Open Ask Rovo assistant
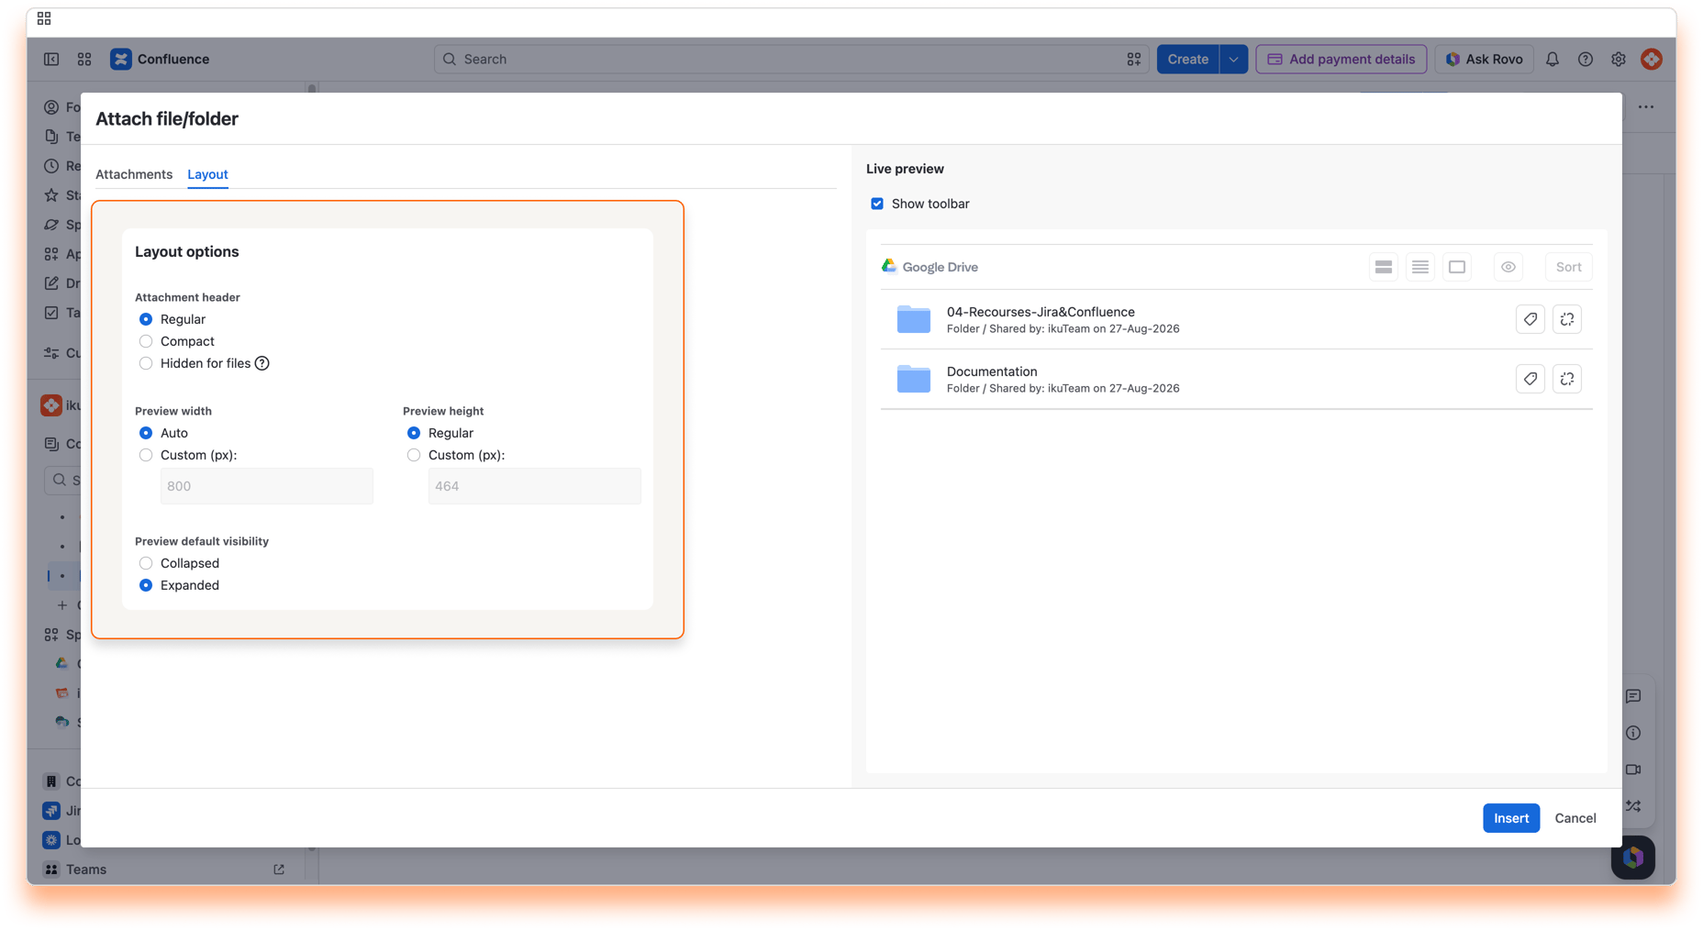 coord(1484,59)
